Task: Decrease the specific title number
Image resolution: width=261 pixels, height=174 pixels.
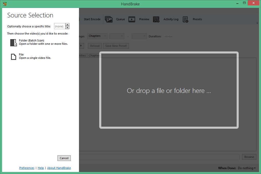Action: click(x=67, y=28)
